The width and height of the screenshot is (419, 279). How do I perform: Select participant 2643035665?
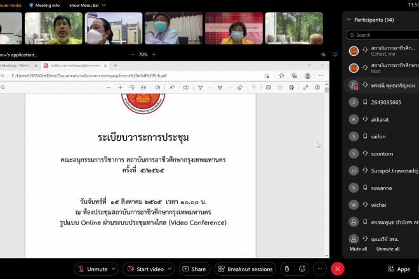coord(382,102)
